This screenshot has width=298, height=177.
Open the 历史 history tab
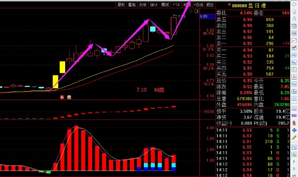click(x=143, y=5)
